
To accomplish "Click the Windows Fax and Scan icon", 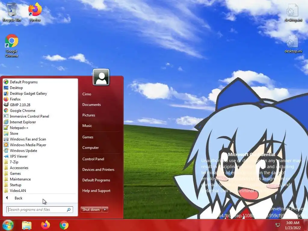I will click(x=6, y=139).
